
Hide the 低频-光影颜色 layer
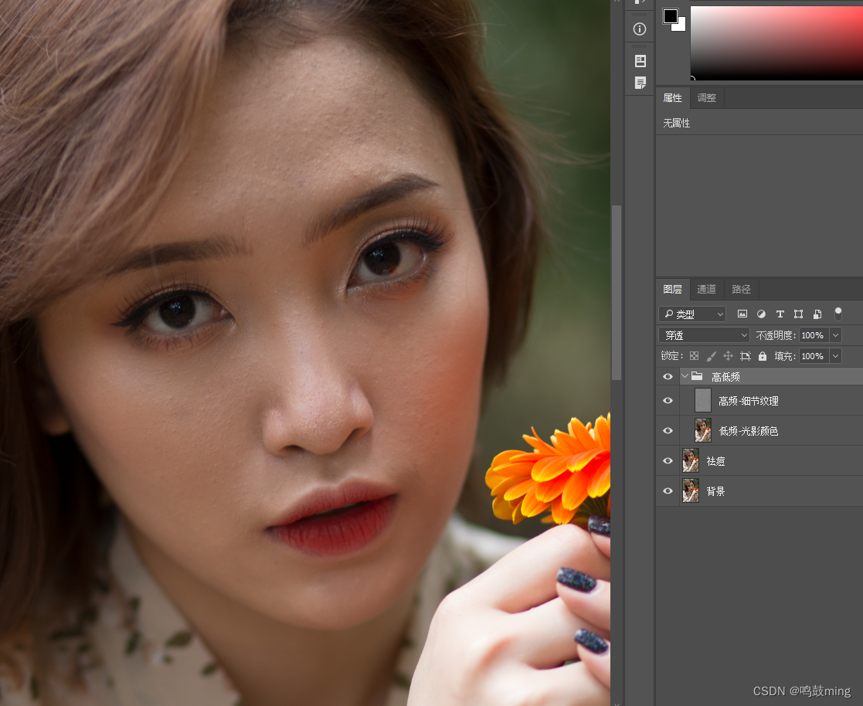[x=668, y=430]
